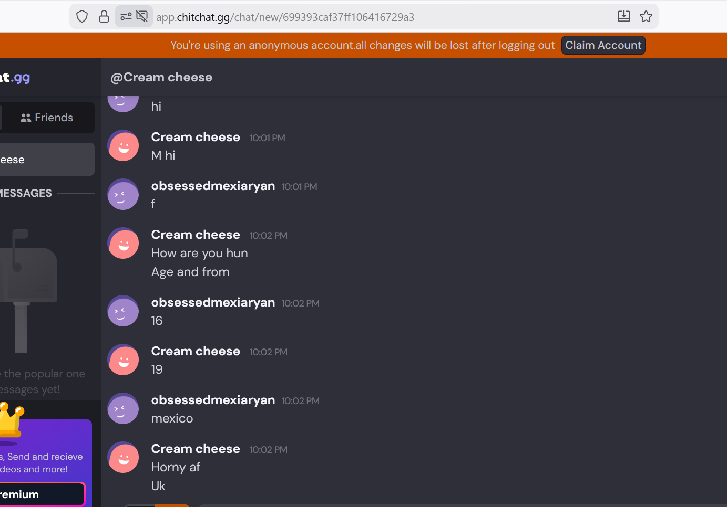Viewport: 727px width, 507px height.
Task: Click the purple premium promotion card
Action: click(46, 463)
